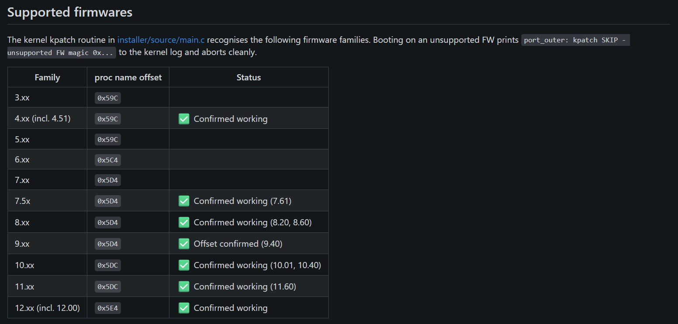Click the green checkmark in the 12.xx row

(x=184, y=308)
